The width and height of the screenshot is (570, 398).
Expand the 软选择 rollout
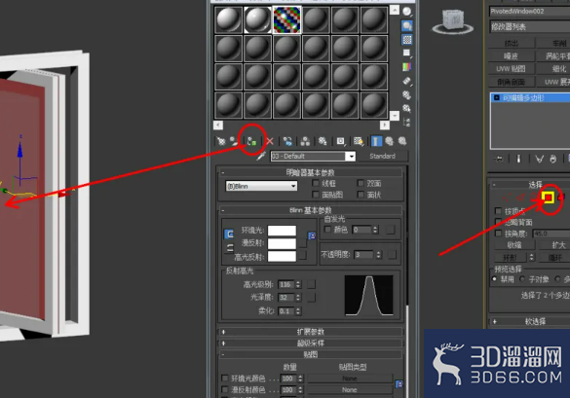[x=530, y=321]
